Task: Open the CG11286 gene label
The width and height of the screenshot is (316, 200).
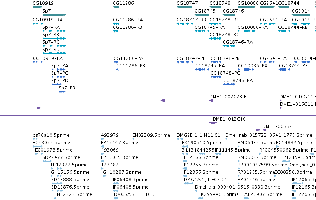Action: tap(123, 3)
